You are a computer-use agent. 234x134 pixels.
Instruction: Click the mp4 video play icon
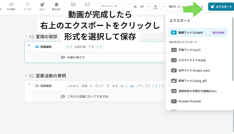[174, 32]
